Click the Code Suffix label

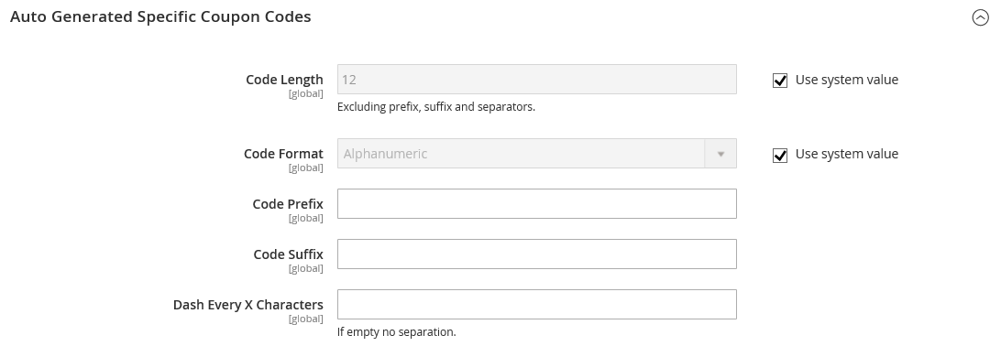[289, 254]
